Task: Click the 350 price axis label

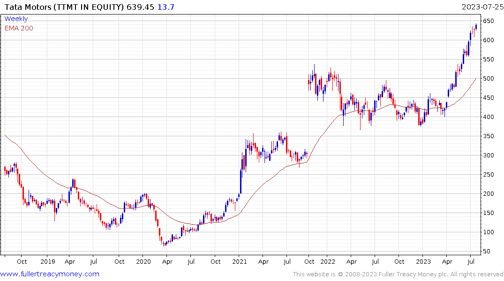Action: (488, 136)
